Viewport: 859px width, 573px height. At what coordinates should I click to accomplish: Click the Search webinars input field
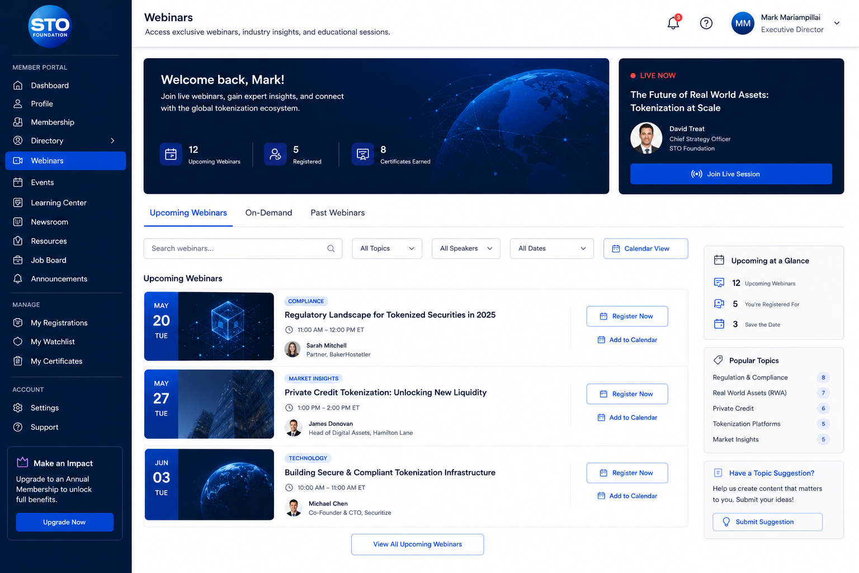[x=243, y=248]
